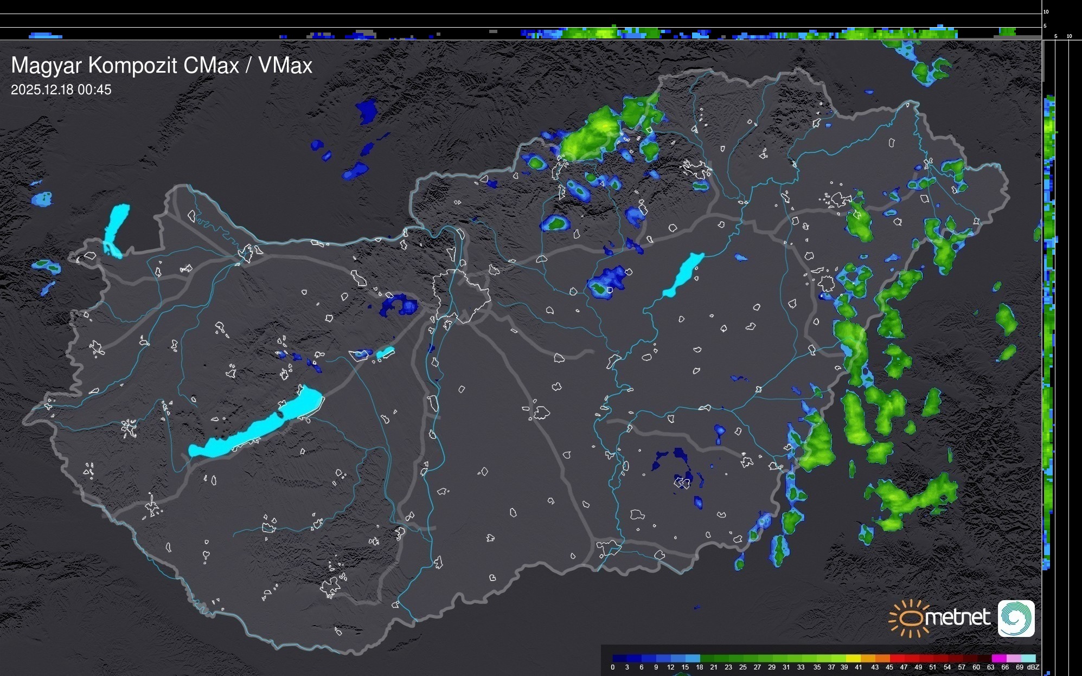
Task: Click the 2025.12.18 00:45 timestamp
Action: click(61, 89)
